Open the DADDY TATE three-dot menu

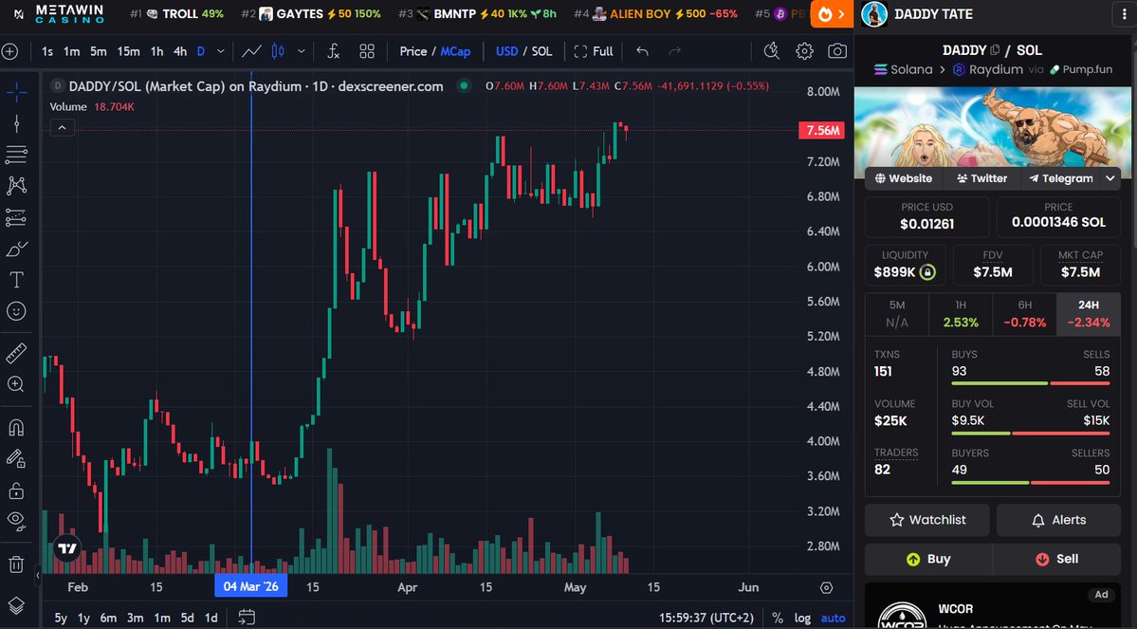click(x=1125, y=14)
